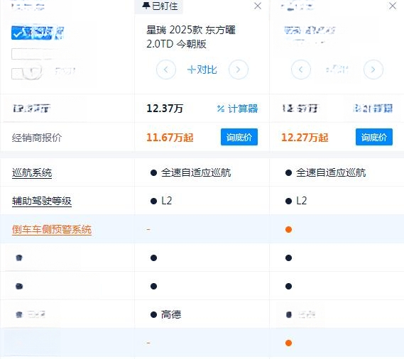This screenshot has width=404, height=359.
Task: Click the 已钉住 pin icon
Action: coord(146,6)
